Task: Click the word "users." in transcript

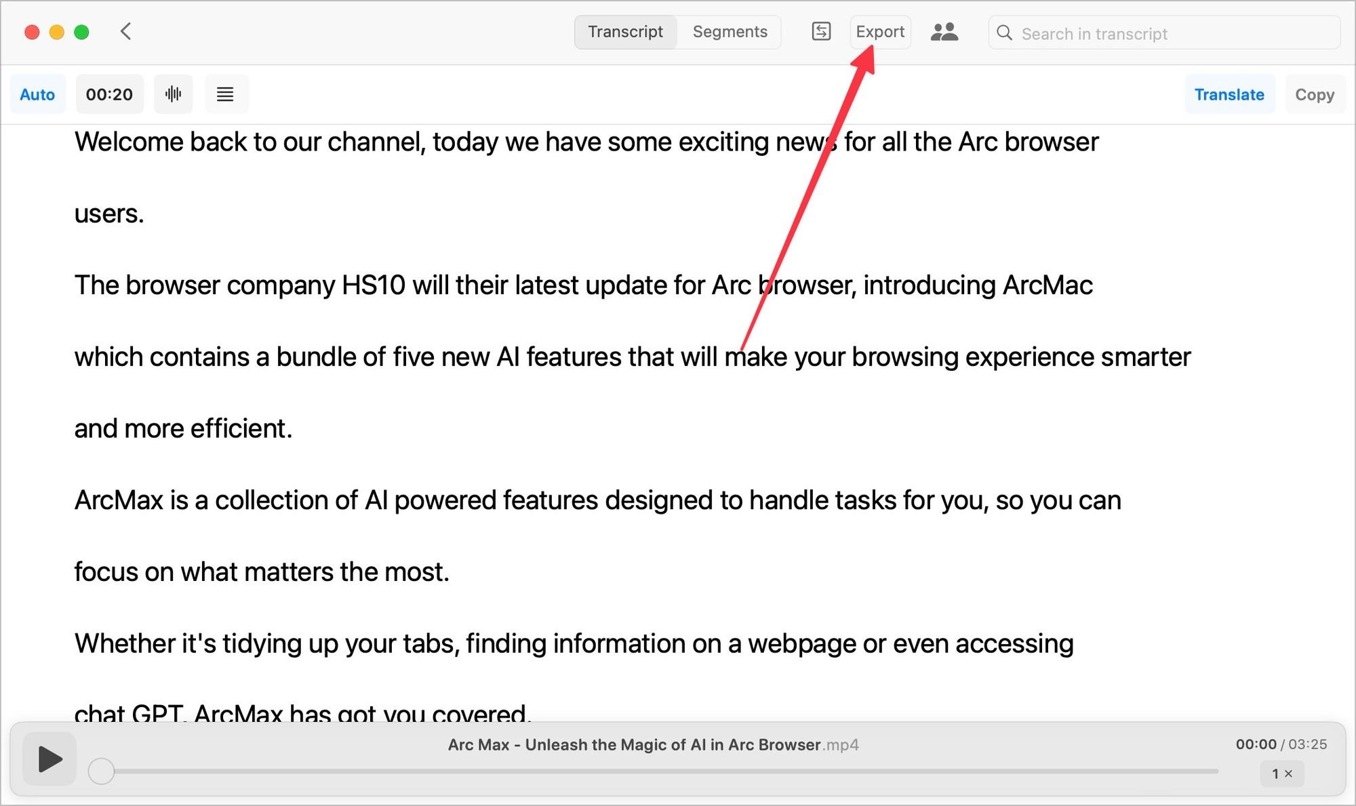Action: [x=109, y=214]
